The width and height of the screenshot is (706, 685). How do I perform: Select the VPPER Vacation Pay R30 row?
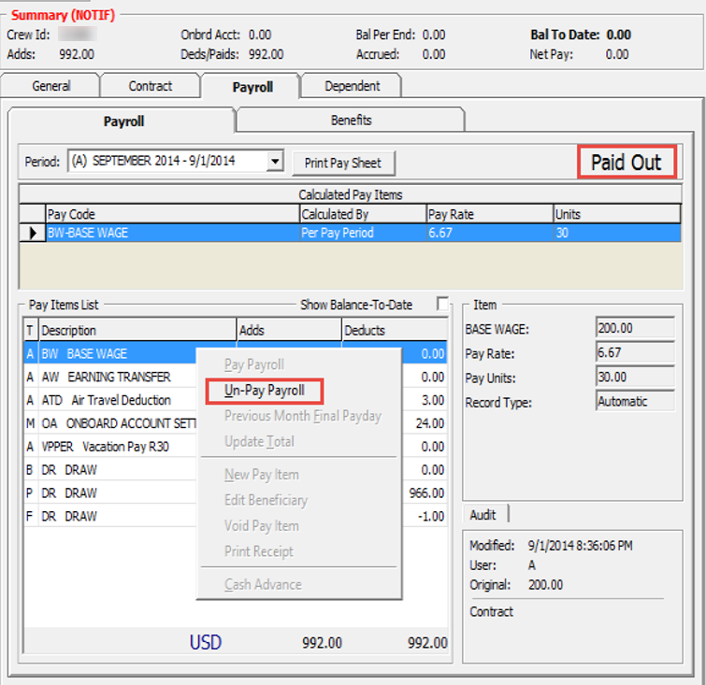coord(109,447)
